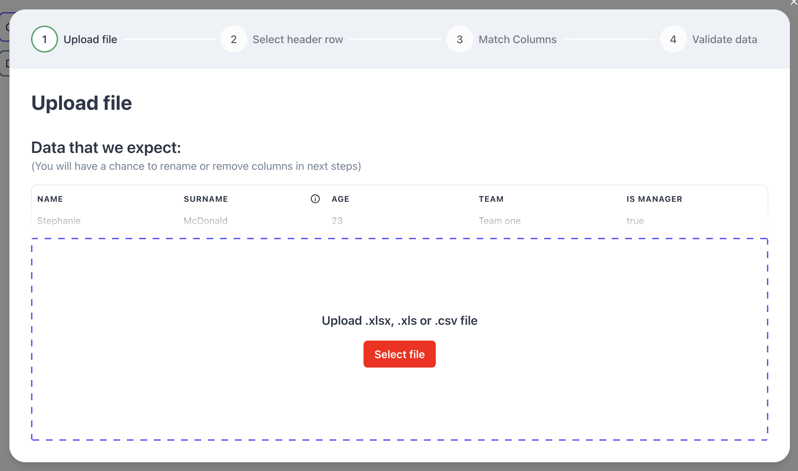Click the Upload file step label
This screenshot has height=471, width=798.
click(90, 39)
